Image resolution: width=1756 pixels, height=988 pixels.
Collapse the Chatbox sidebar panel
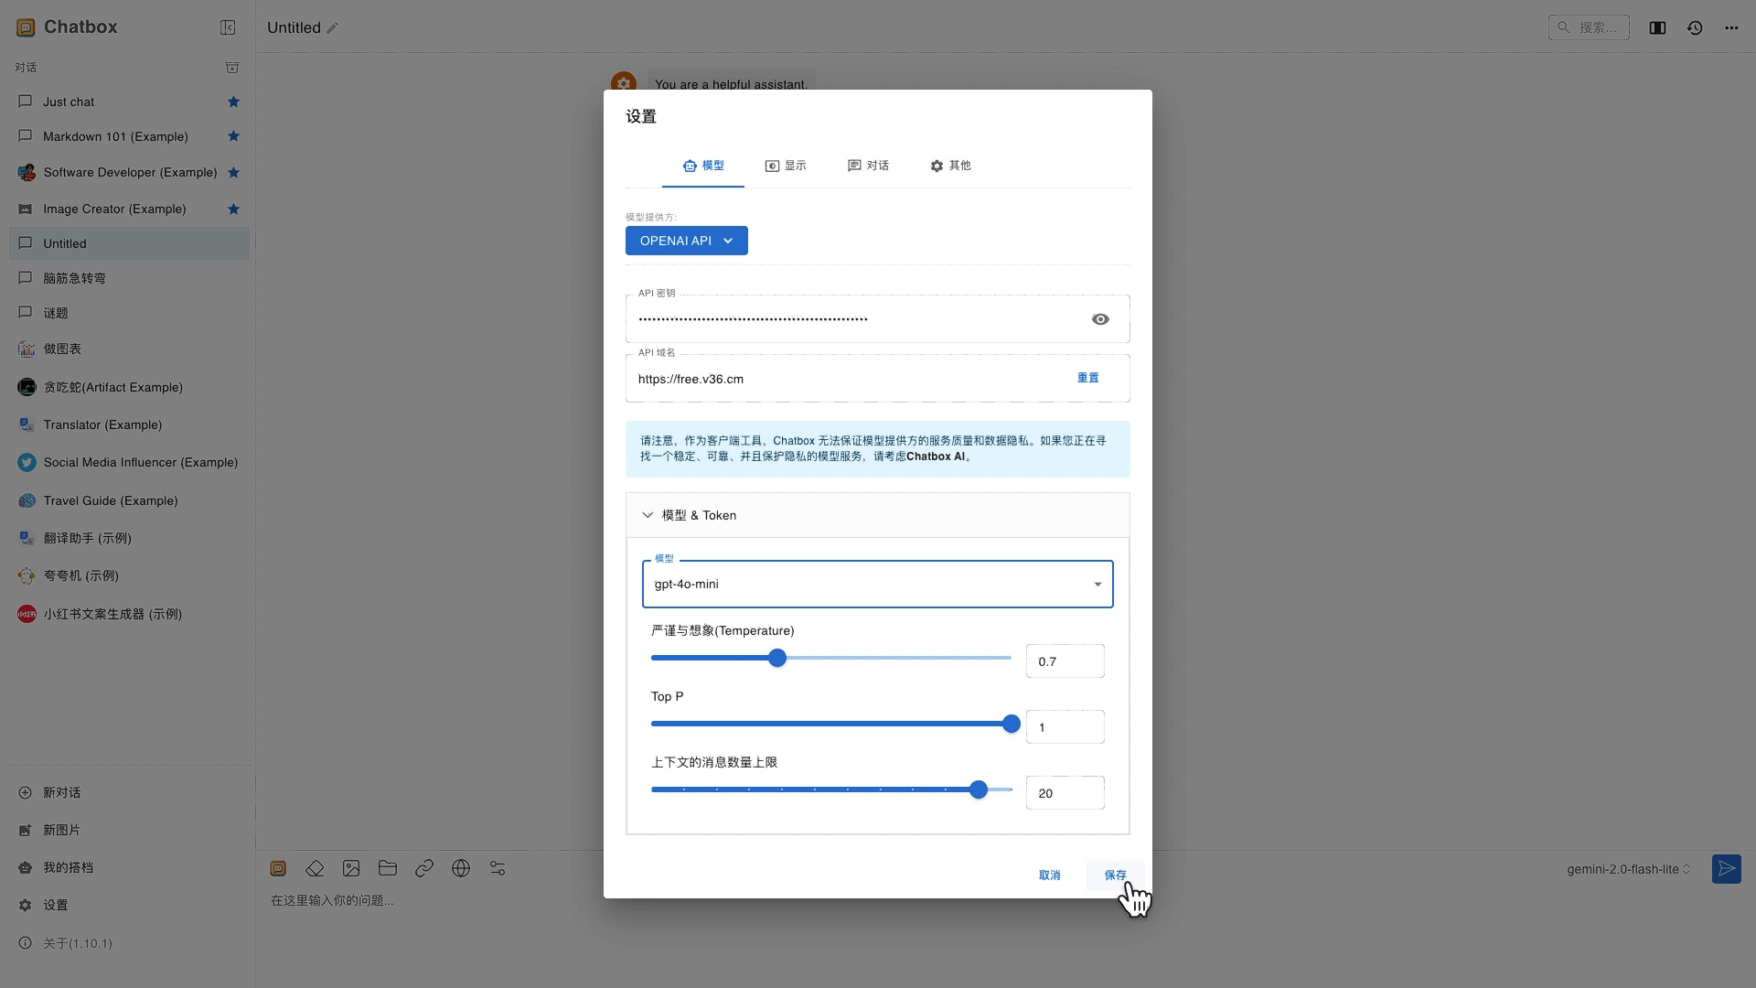pyautogui.click(x=228, y=27)
